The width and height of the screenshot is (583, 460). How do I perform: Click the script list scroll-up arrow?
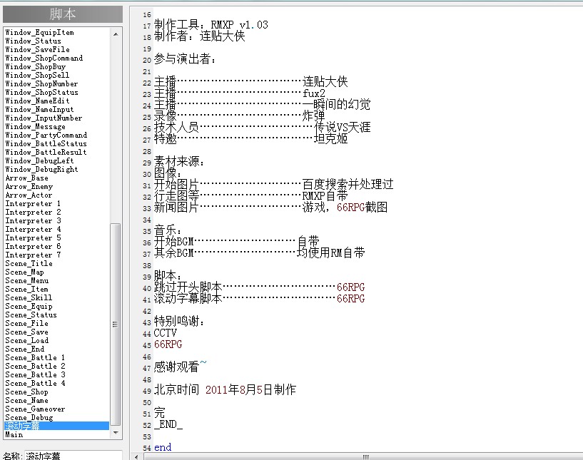(x=116, y=34)
